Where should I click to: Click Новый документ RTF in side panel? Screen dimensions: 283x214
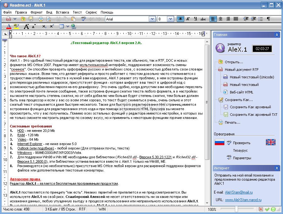242,70
